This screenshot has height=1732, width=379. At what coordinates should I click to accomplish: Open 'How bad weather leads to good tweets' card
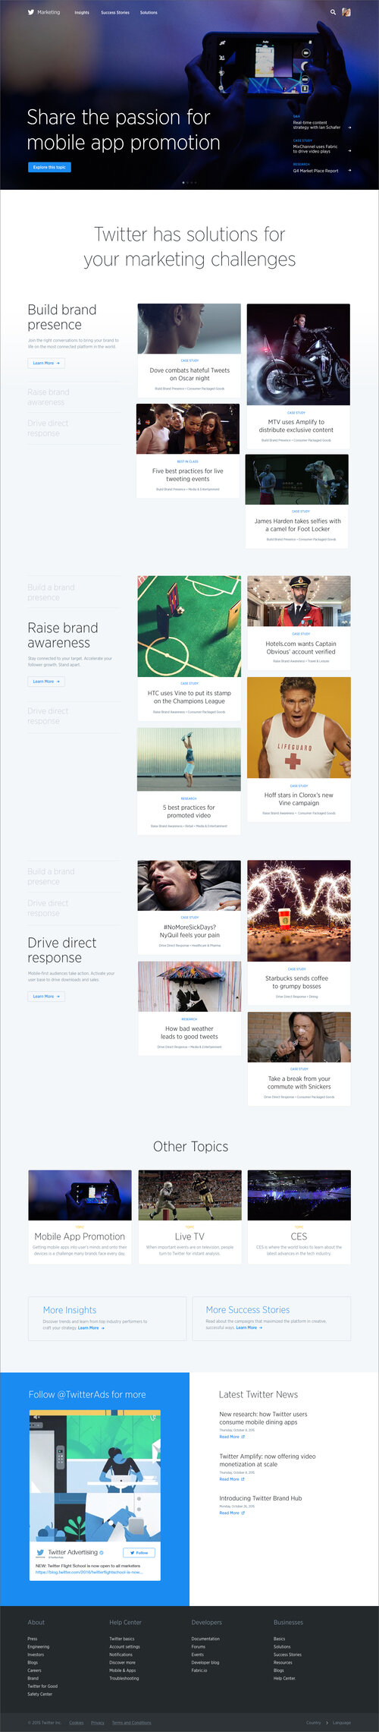click(189, 1008)
